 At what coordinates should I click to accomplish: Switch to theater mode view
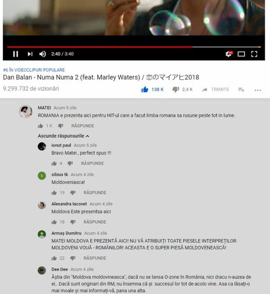coord(241,54)
